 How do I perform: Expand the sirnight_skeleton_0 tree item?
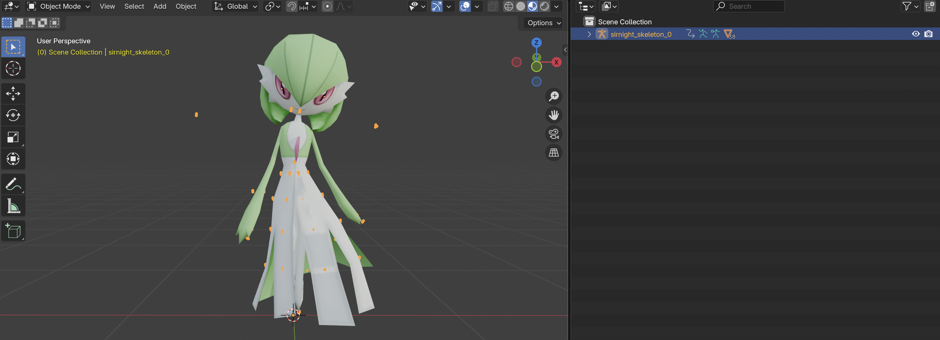589,34
